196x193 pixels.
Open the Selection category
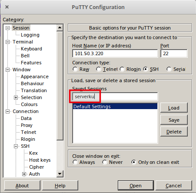[x=31, y=97]
